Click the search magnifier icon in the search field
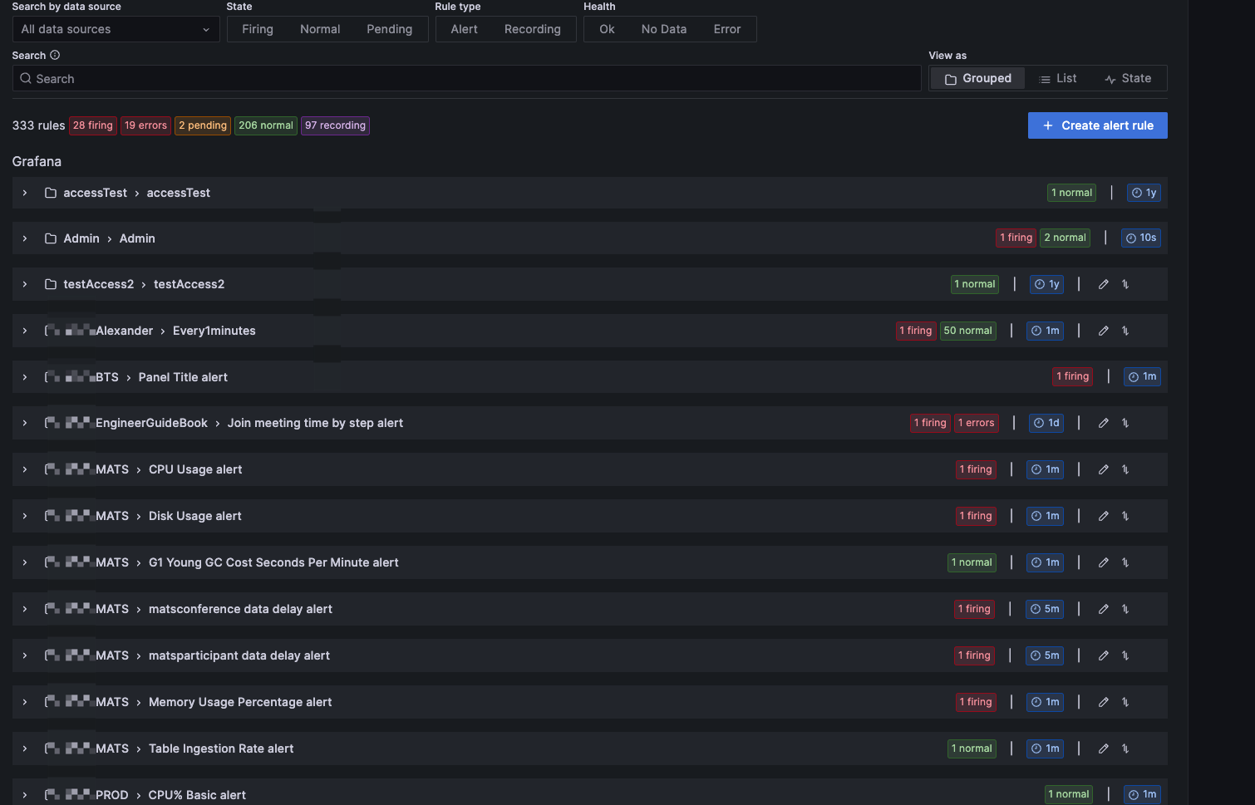This screenshot has height=805, width=1255. tap(26, 78)
